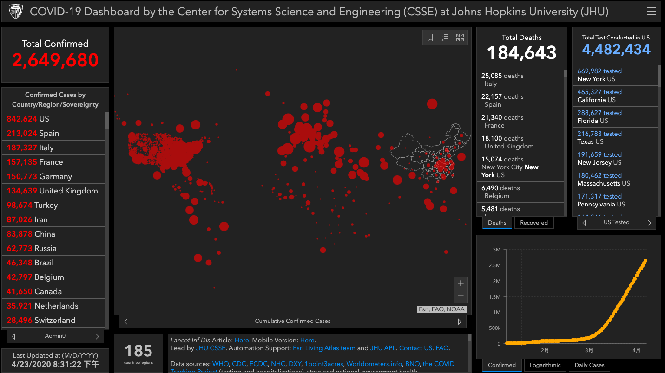Switch chart to Logarithmic view
Image resolution: width=665 pixels, height=373 pixels.
tap(545, 365)
